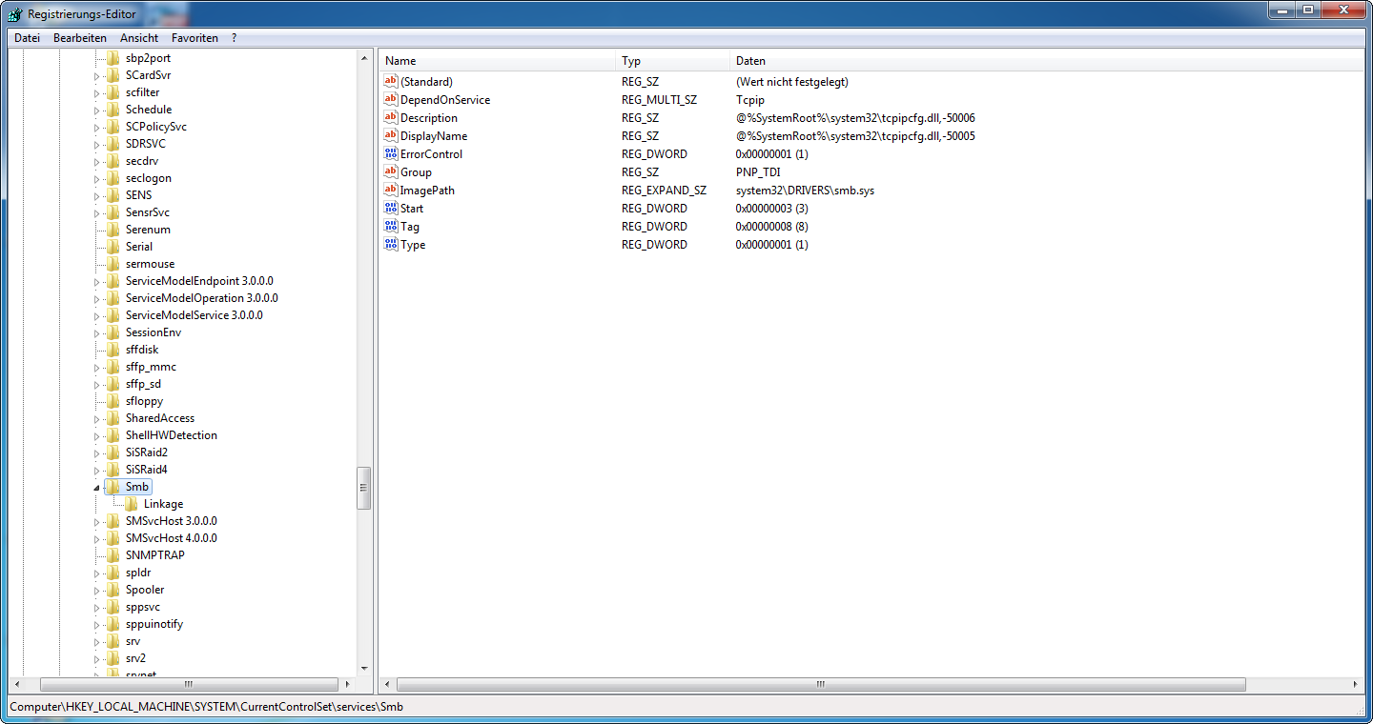Click the Description string value icon
The height and width of the screenshot is (724, 1373).
tap(390, 117)
